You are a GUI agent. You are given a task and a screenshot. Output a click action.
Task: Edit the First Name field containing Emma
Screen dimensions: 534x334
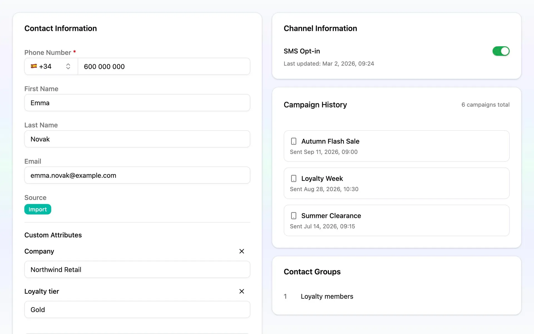pyautogui.click(x=137, y=103)
